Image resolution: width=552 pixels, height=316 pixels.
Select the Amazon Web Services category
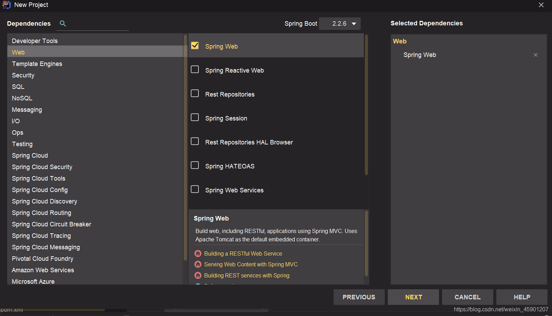(95, 270)
